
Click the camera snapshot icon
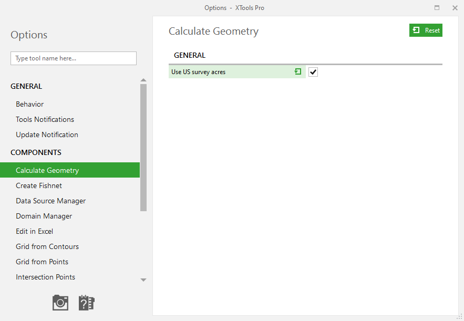60,303
